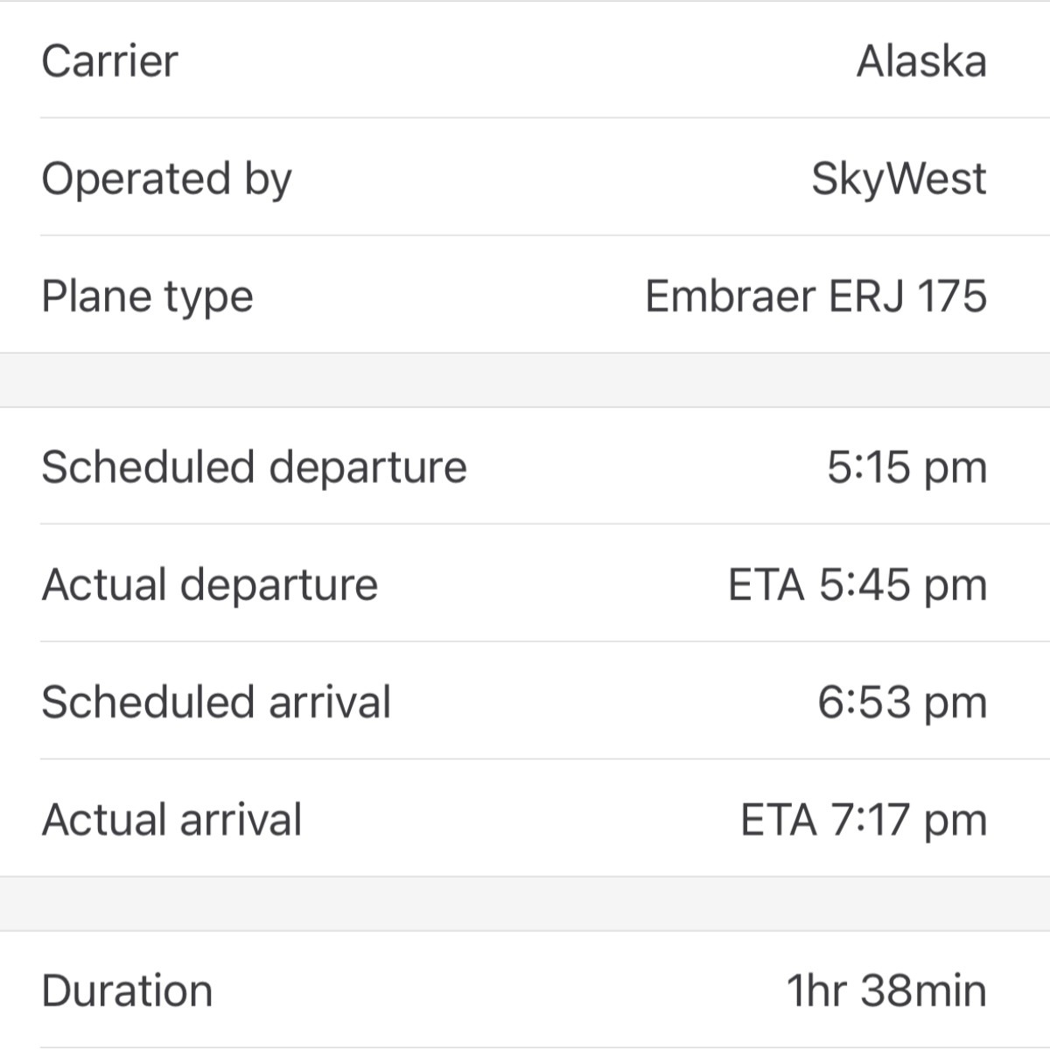Tap the Scheduled arrival label

click(216, 702)
